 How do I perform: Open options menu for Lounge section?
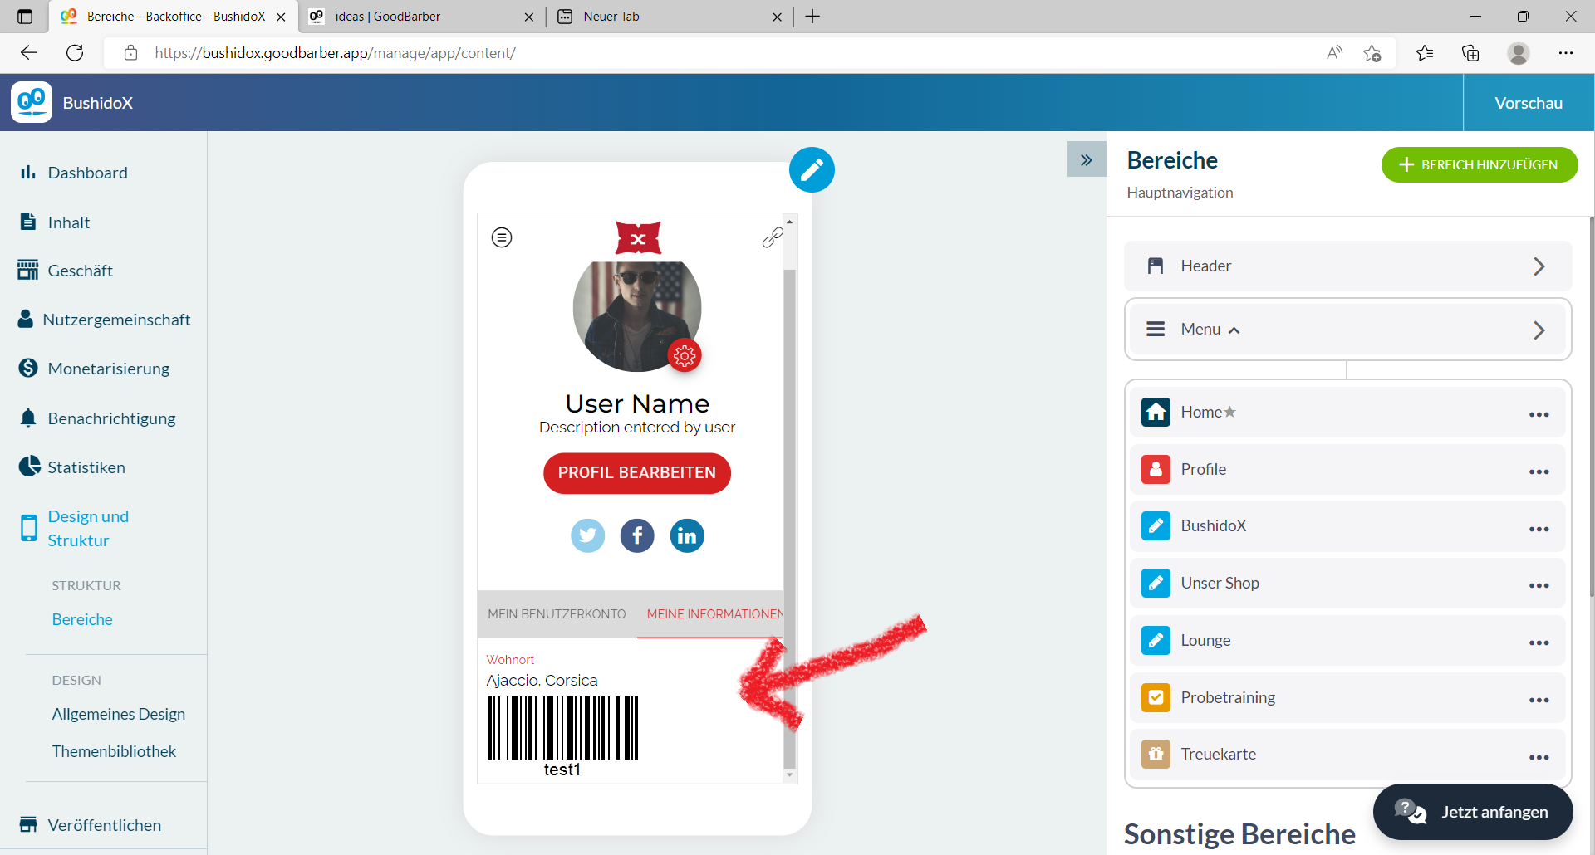(x=1539, y=642)
